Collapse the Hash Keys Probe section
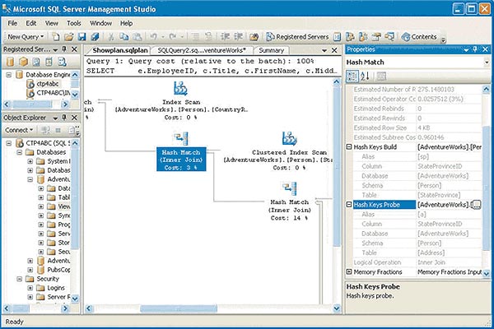494x329 pixels. [x=348, y=205]
